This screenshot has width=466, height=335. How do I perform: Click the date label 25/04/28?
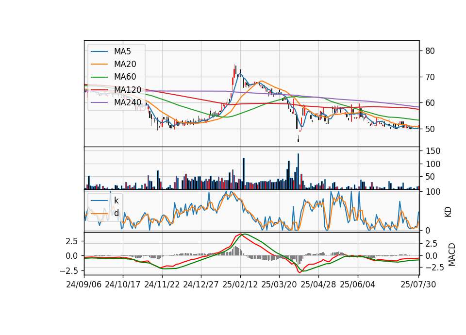[x=318, y=285]
